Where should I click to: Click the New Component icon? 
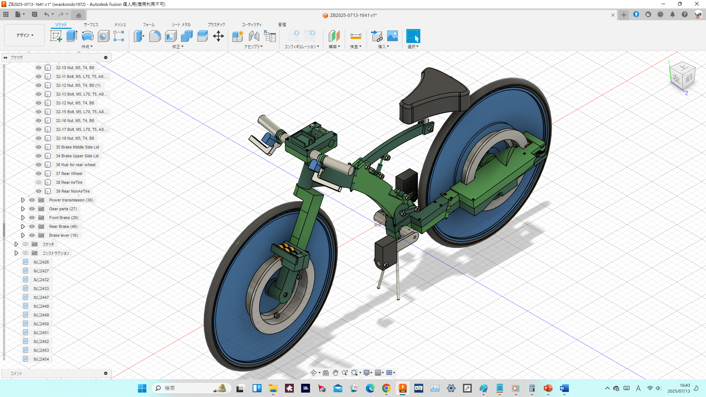pos(238,36)
